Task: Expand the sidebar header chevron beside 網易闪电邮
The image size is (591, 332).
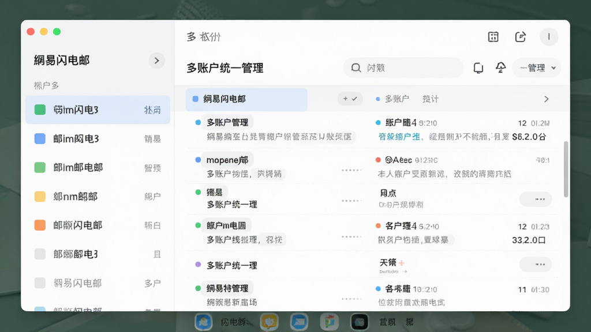Action: [x=157, y=61]
